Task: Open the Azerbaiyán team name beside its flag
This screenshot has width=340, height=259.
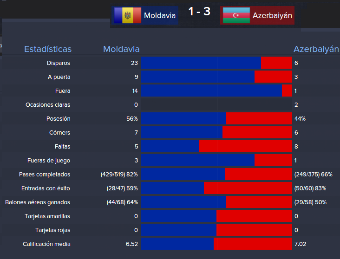Action: point(272,16)
